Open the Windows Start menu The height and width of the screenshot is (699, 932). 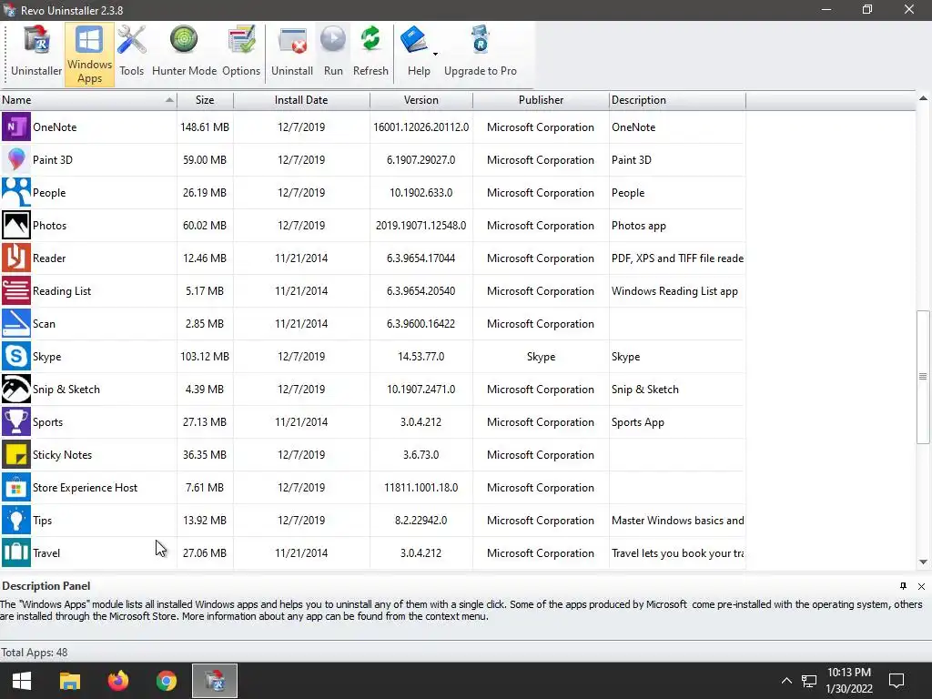(22, 681)
